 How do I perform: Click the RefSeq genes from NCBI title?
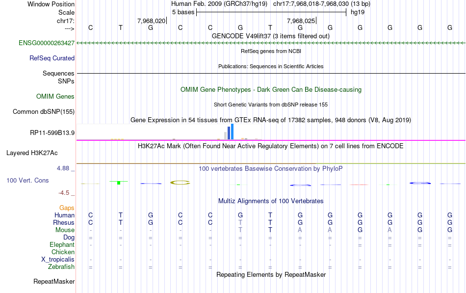click(271, 51)
